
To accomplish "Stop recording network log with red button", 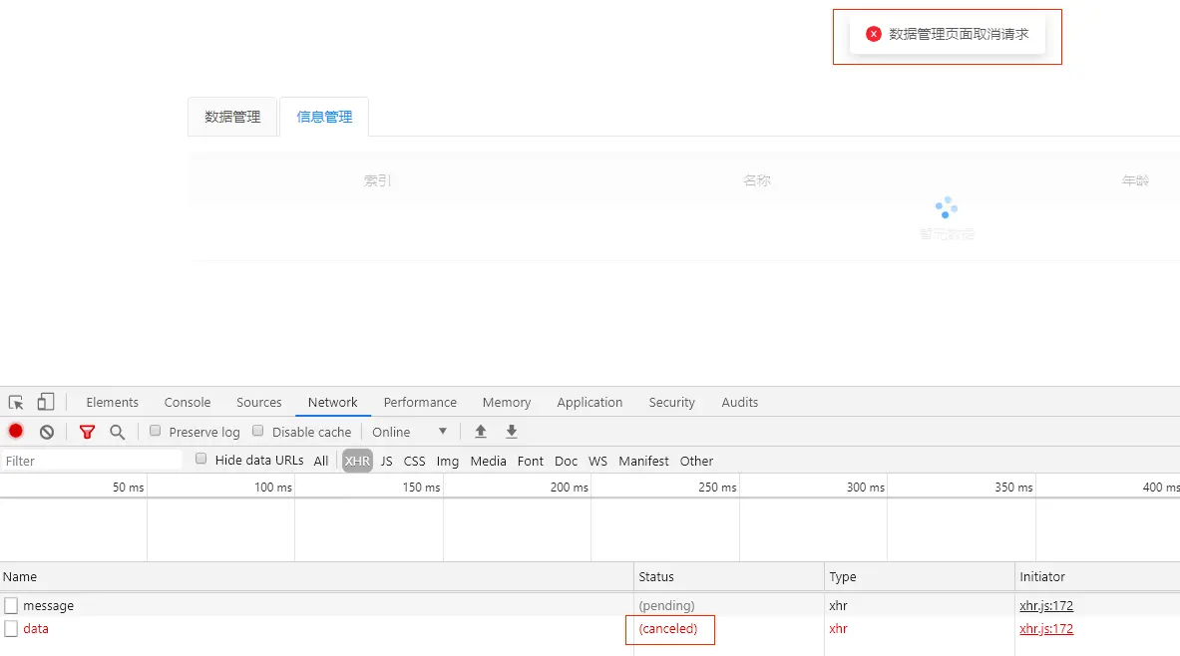I will [x=16, y=431].
